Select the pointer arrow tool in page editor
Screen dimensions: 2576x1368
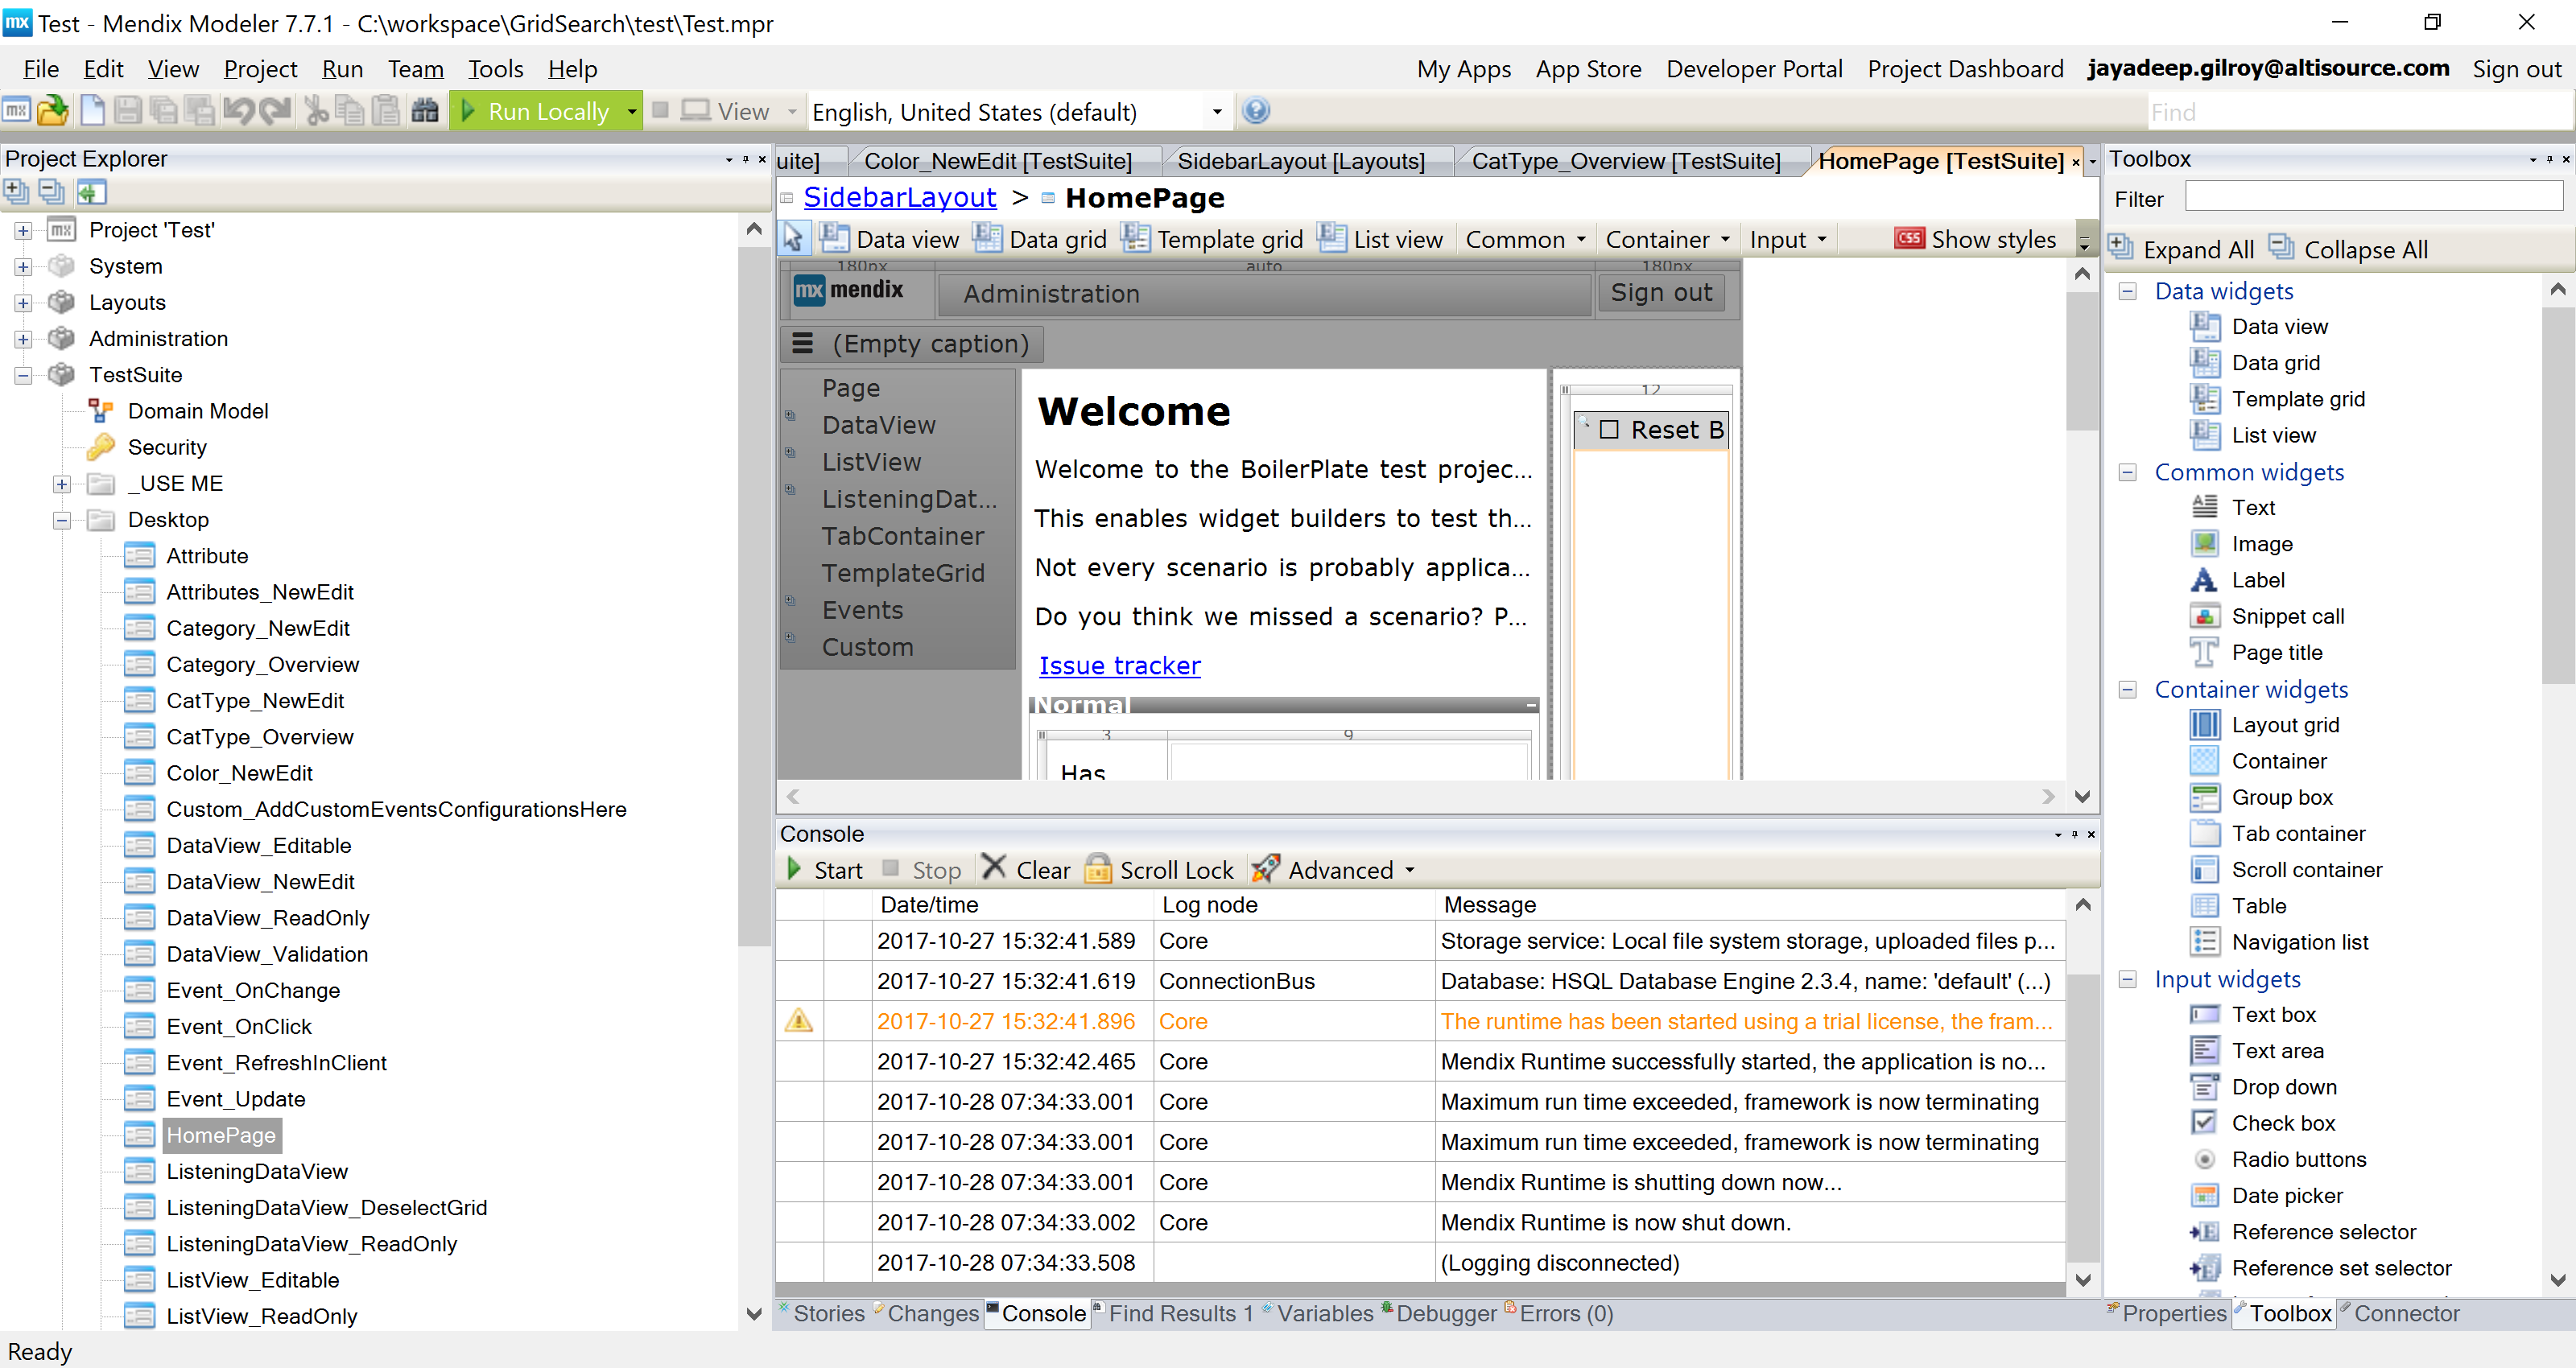pyautogui.click(x=793, y=239)
